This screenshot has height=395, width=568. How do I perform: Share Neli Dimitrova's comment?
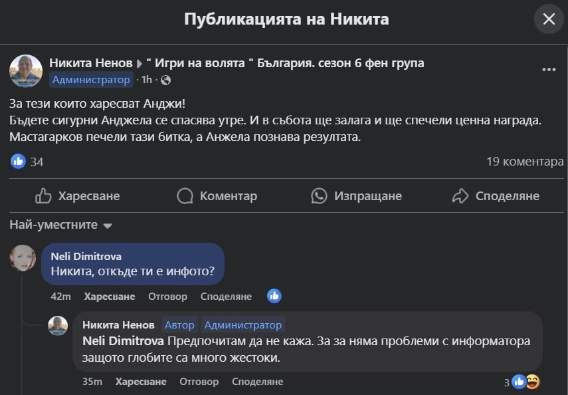point(226,297)
